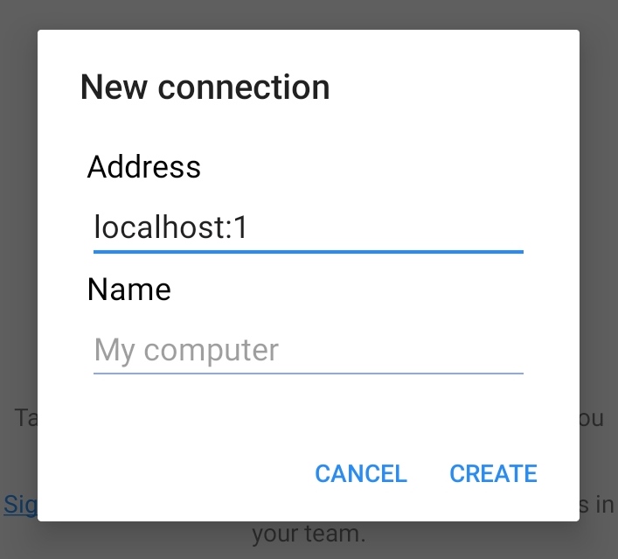Open the partially hidden "Sig" link
The image size is (618, 559).
click(x=19, y=504)
